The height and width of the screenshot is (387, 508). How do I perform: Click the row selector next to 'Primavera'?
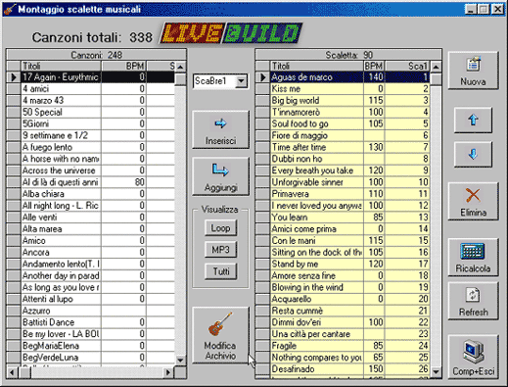click(x=262, y=194)
